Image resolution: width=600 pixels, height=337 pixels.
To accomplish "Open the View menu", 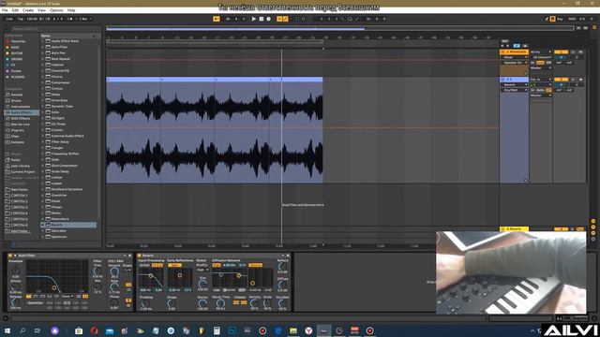I will pyautogui.click(x=41, y=10).
